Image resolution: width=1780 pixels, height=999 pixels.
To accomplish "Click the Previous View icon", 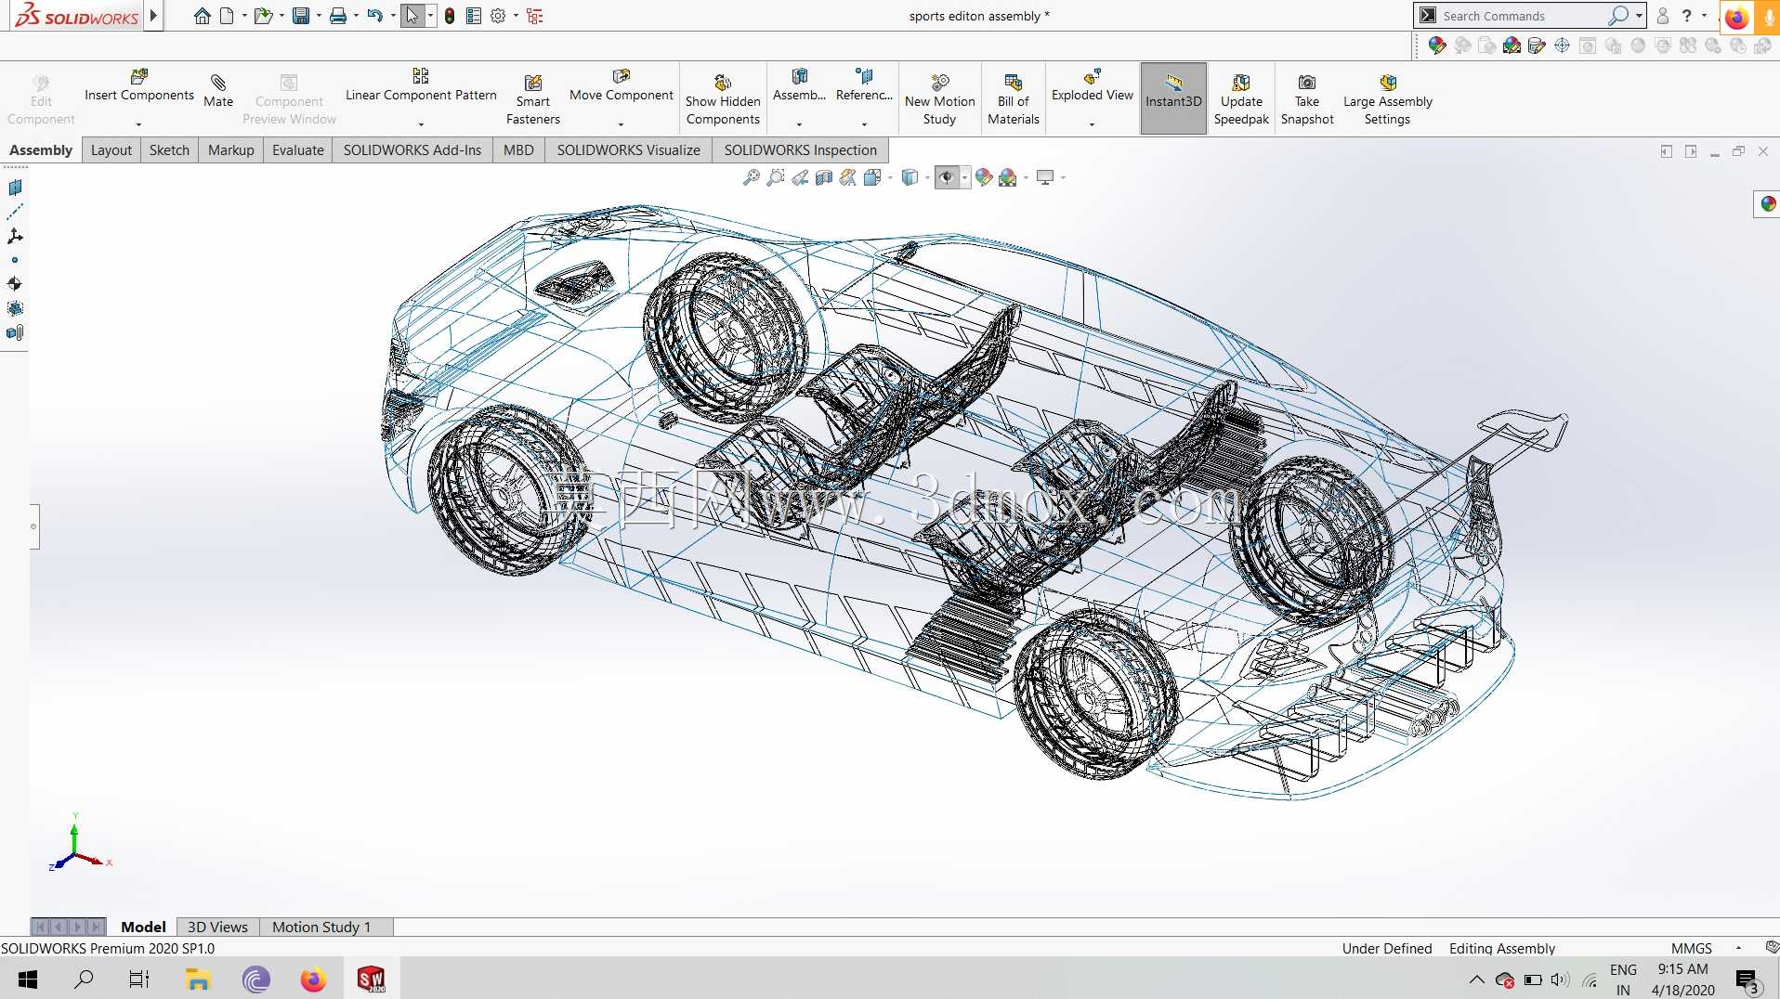I will point(800,177).
